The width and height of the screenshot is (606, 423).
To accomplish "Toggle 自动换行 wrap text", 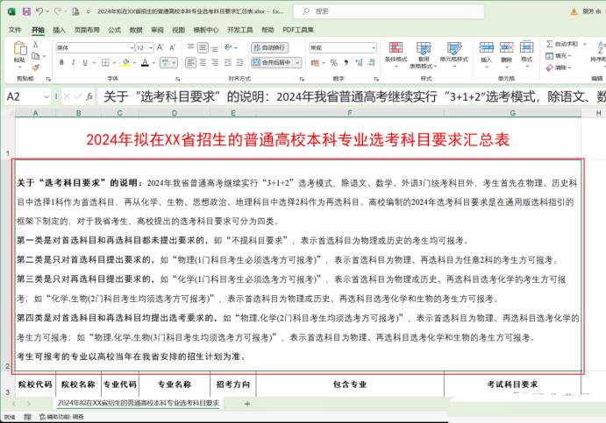I will [270, 47].
